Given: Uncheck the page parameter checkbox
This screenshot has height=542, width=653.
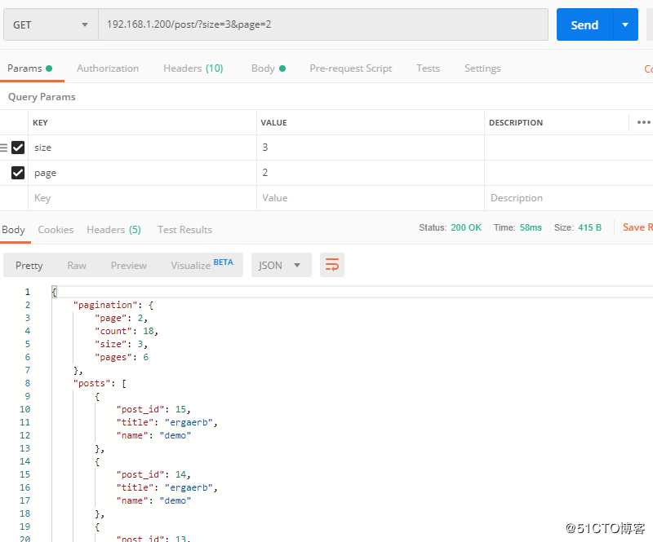Looking at the screenshot, I should (x=18, y=173).
